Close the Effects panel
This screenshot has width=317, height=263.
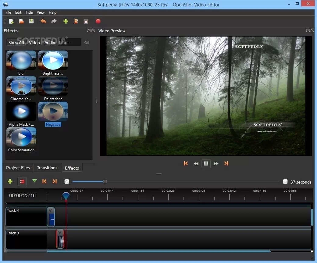[93, 30]
